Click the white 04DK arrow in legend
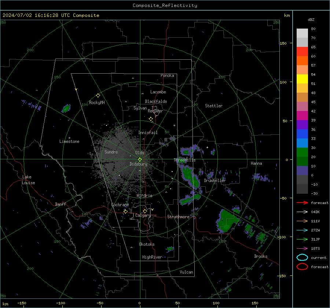330x308 pixels. (302, 212)
